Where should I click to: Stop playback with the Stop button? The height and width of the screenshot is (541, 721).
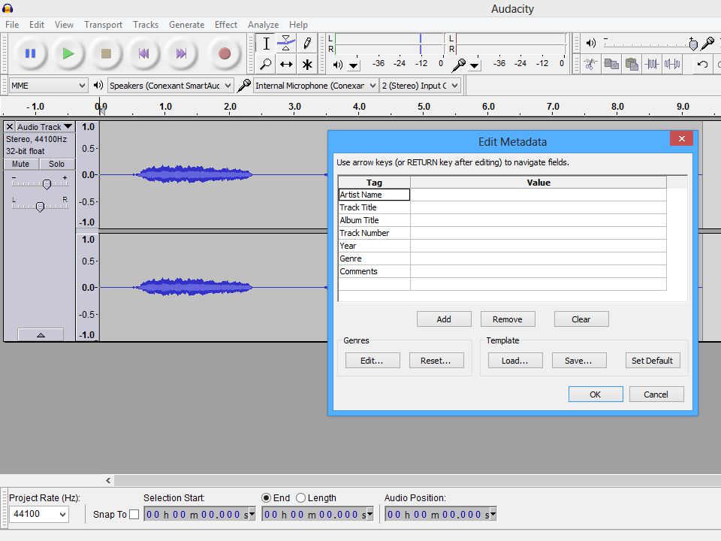(x=106, y=54)
